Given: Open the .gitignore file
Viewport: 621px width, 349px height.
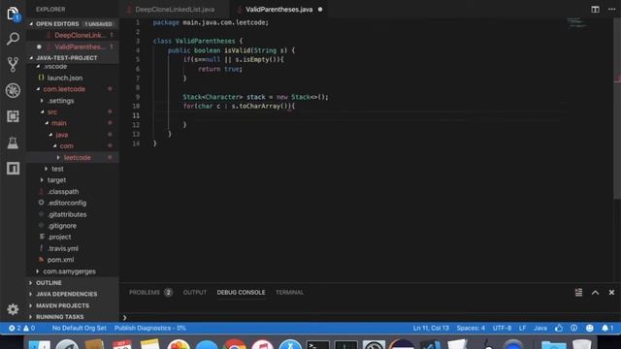Looking at the screenshot, I should 73,226.
